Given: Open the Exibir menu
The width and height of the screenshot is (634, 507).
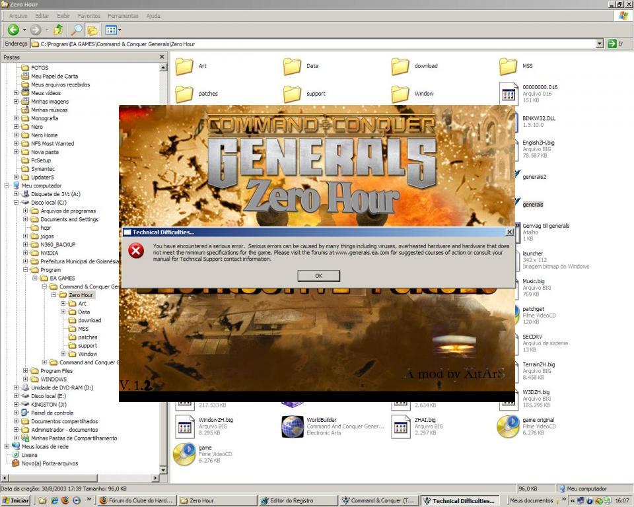Looking at the screenshot, I should click(x=63, y=16).
